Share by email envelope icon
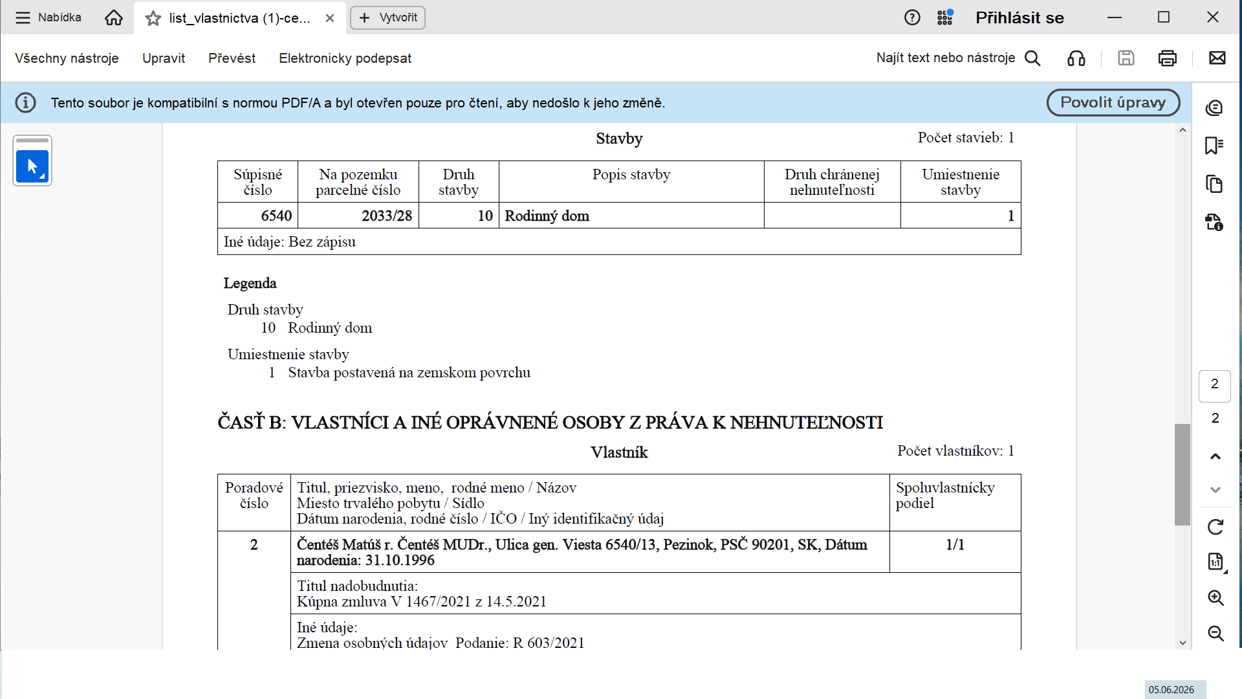This screenshot has width=1242, height=699. (1217, 58)
